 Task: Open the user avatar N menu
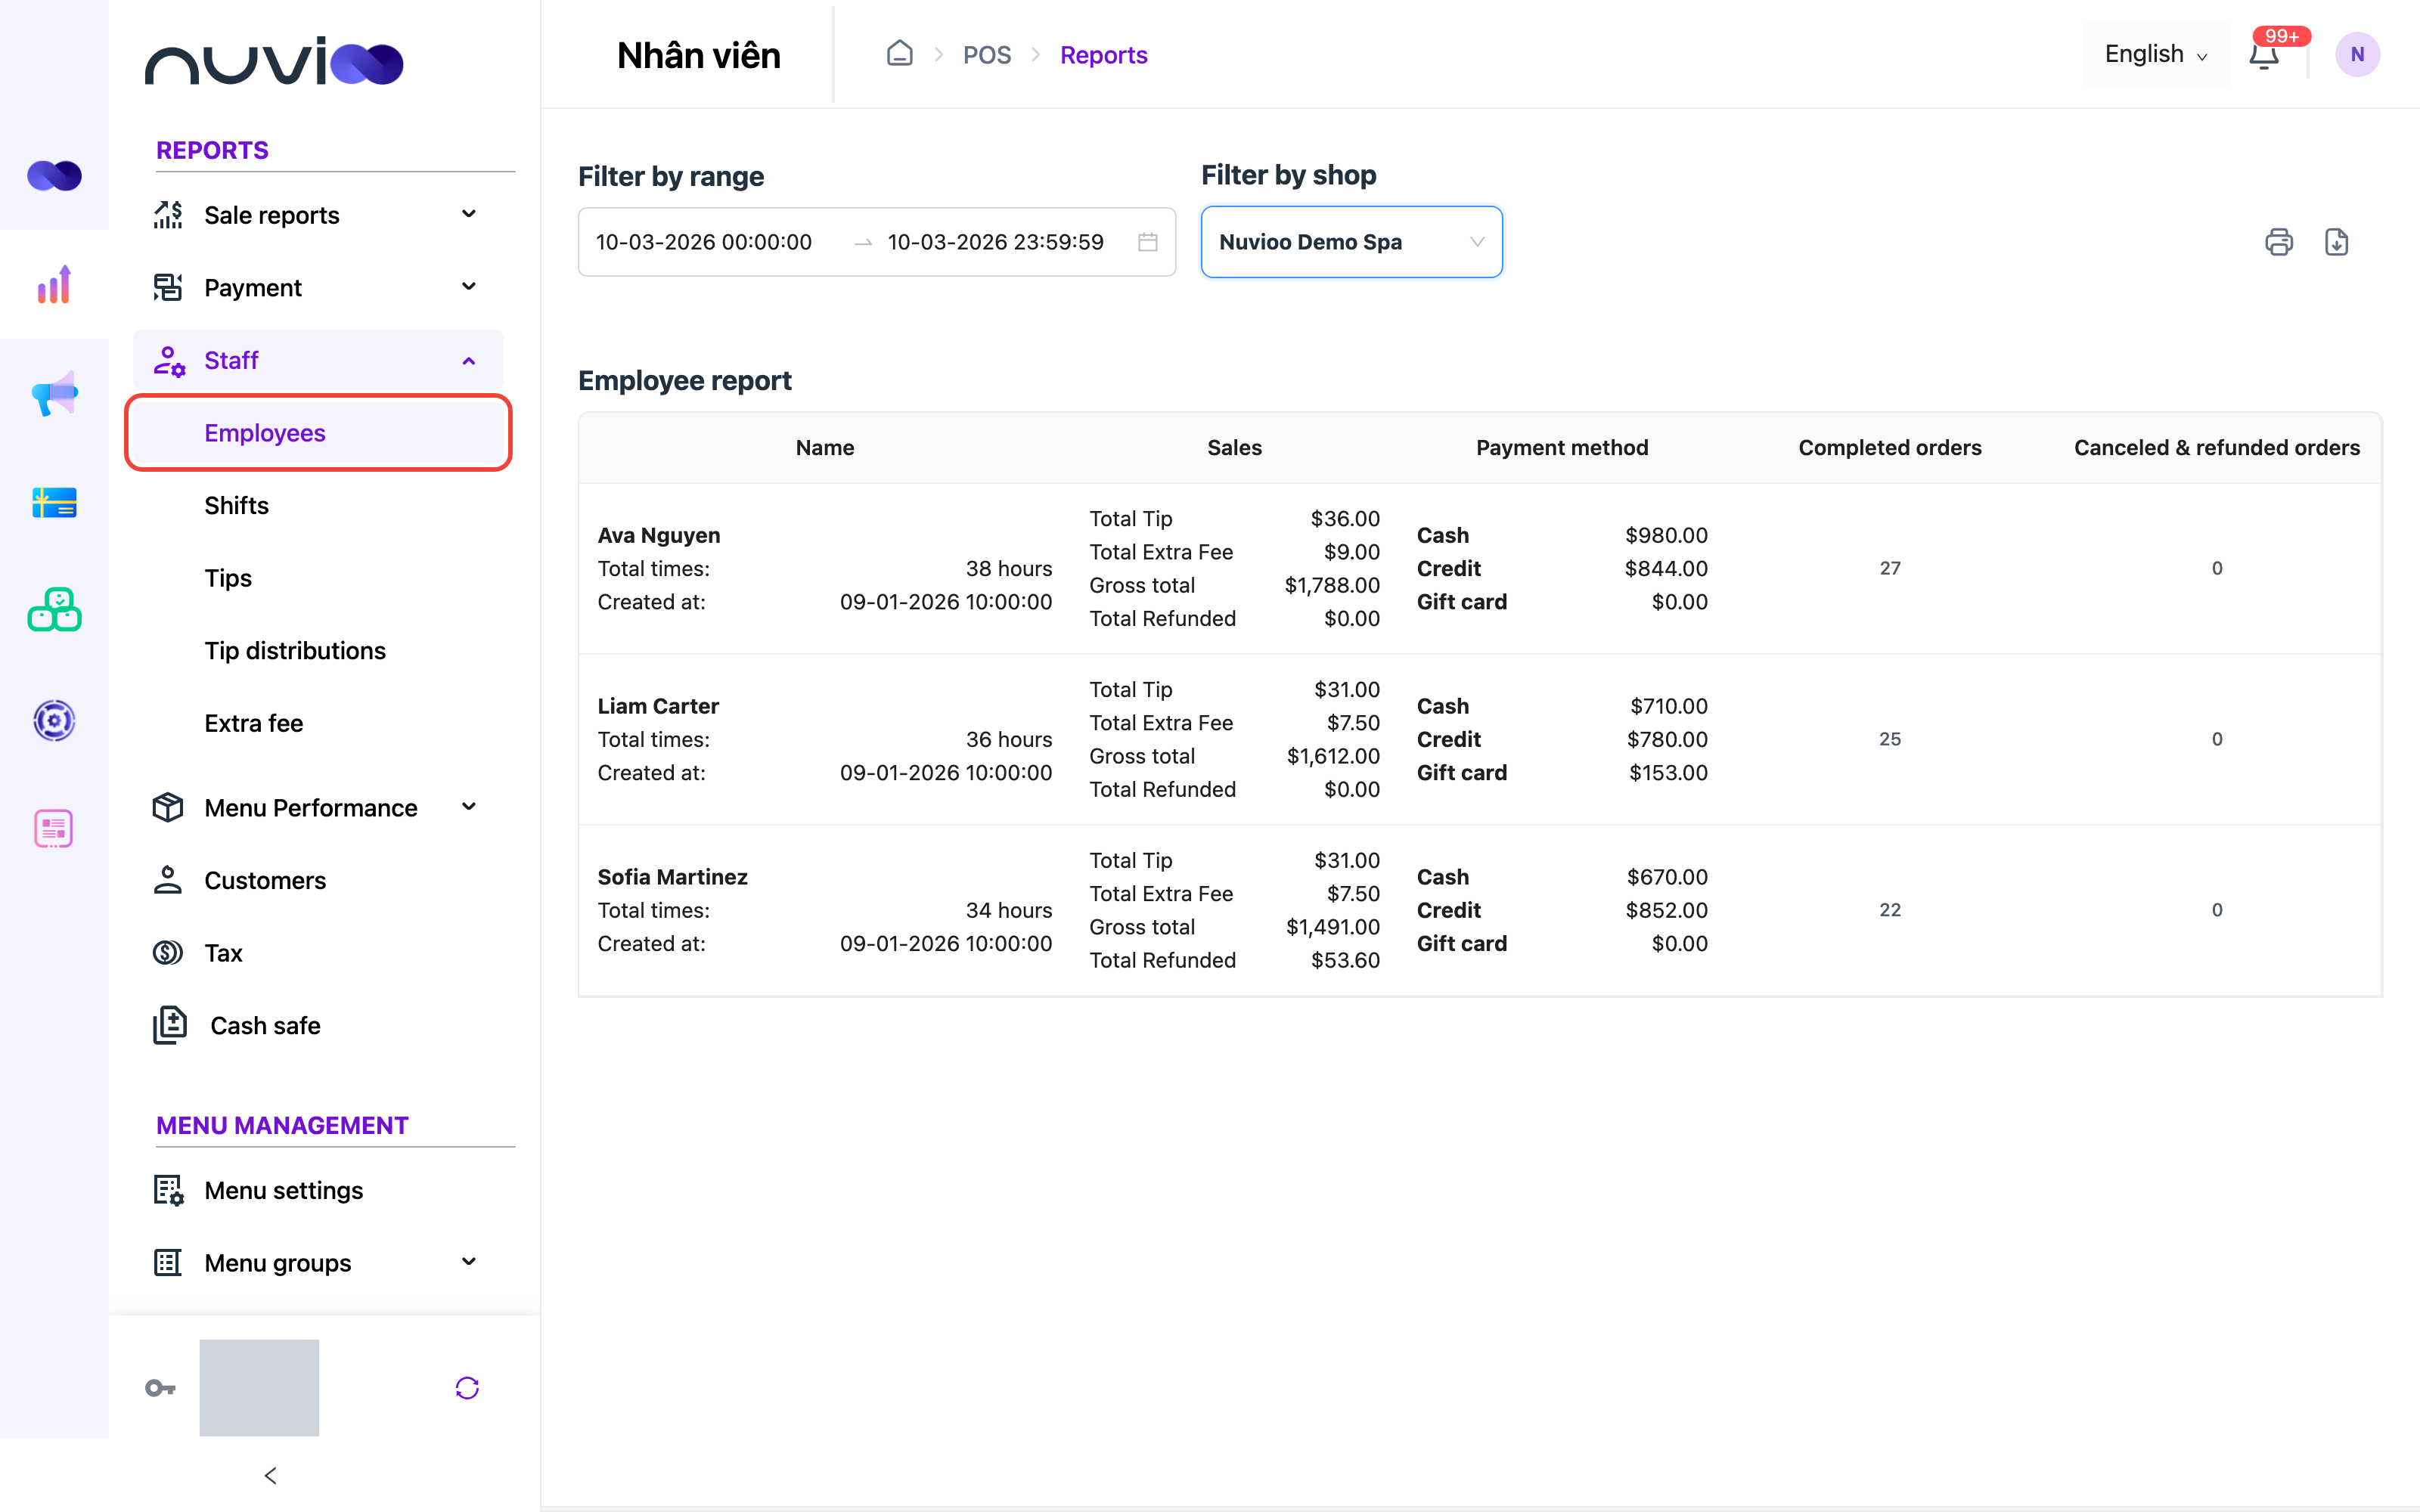point(2357,54)
